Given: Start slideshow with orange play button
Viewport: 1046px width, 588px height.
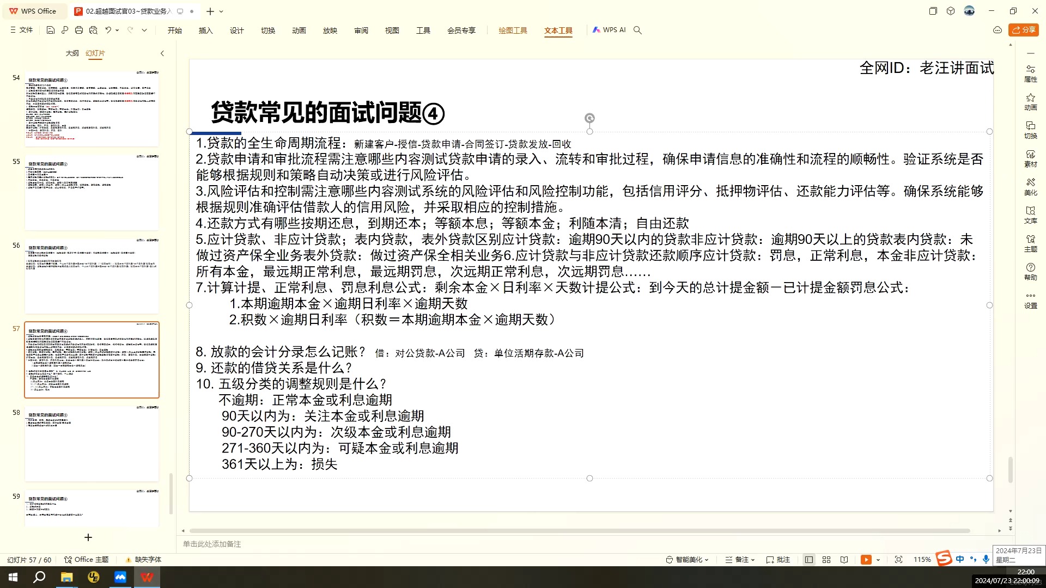Looking at the screenshot, I should [866, 560].
